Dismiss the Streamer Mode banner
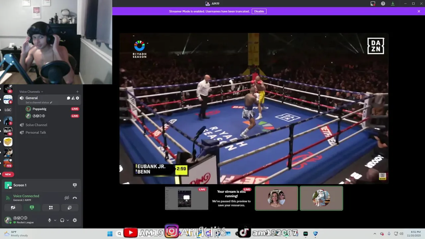The image size is (425, 239). 419,11
